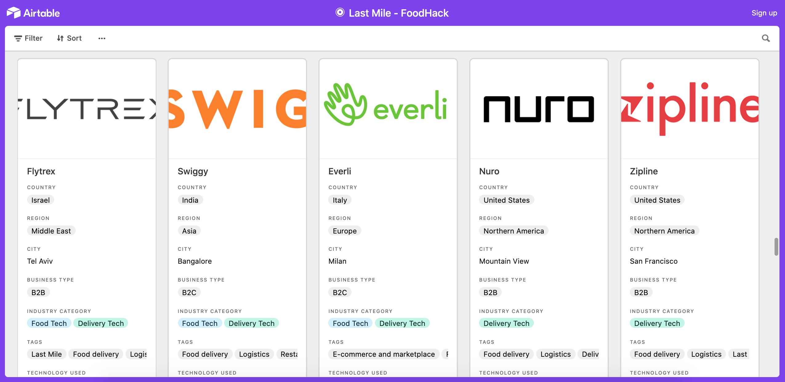This screenshot has height=382, width=785.
Task: Open the Flytrex logo thumbnail
Action: 87,109
